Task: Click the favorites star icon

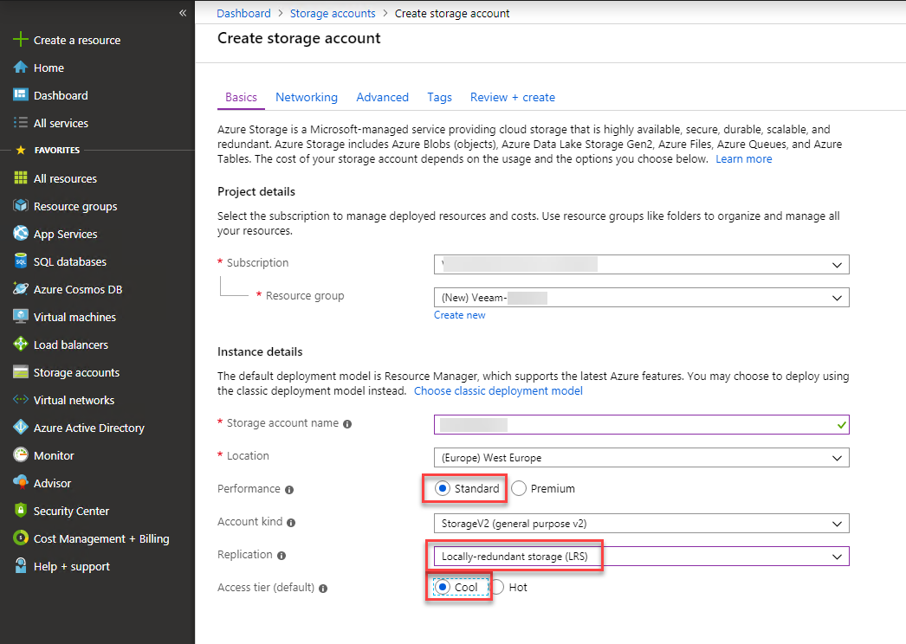Action: coord(21,150)
